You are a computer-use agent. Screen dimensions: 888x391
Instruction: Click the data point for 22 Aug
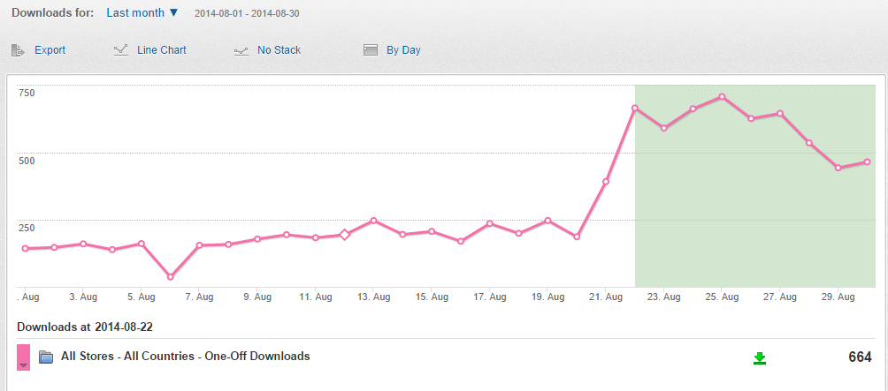[x=635, y=108]
